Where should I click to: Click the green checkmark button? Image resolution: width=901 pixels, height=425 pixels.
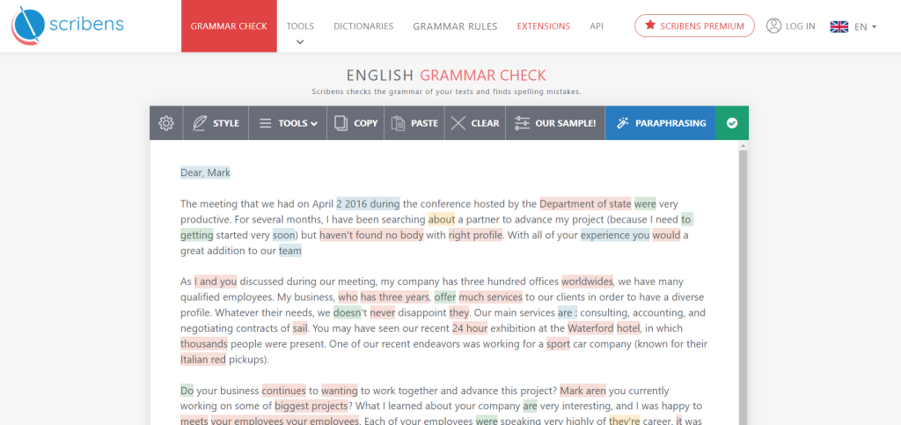(731, 123)
